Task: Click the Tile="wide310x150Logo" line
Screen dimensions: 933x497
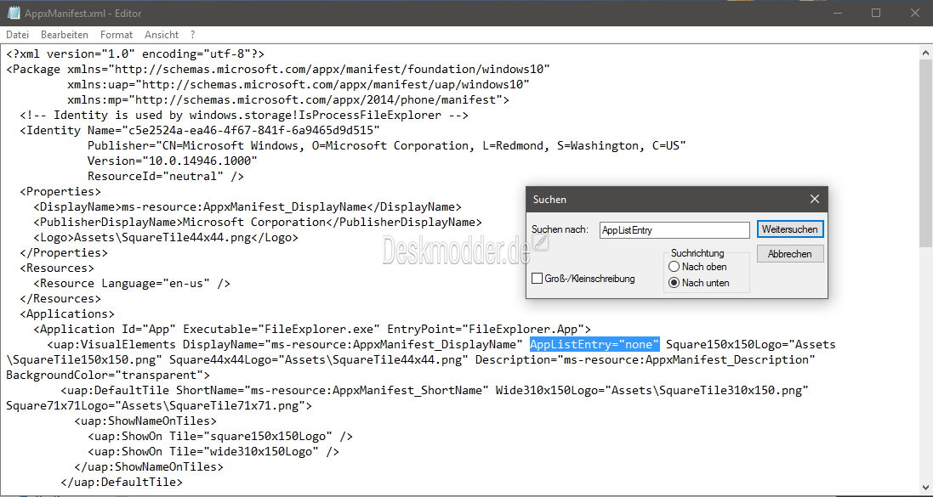Action: (x=213, y=452)
